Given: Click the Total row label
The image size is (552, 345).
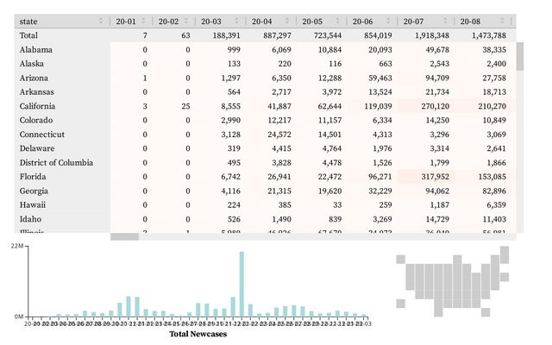Looking at the screenshot, I should tap(28, 35).
